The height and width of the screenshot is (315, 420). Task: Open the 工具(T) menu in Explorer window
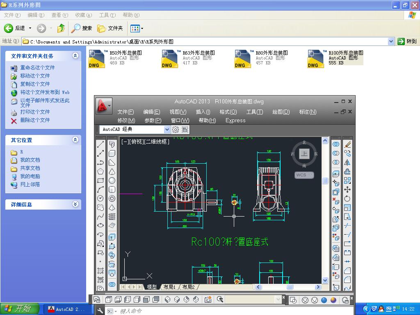(107, 15)
